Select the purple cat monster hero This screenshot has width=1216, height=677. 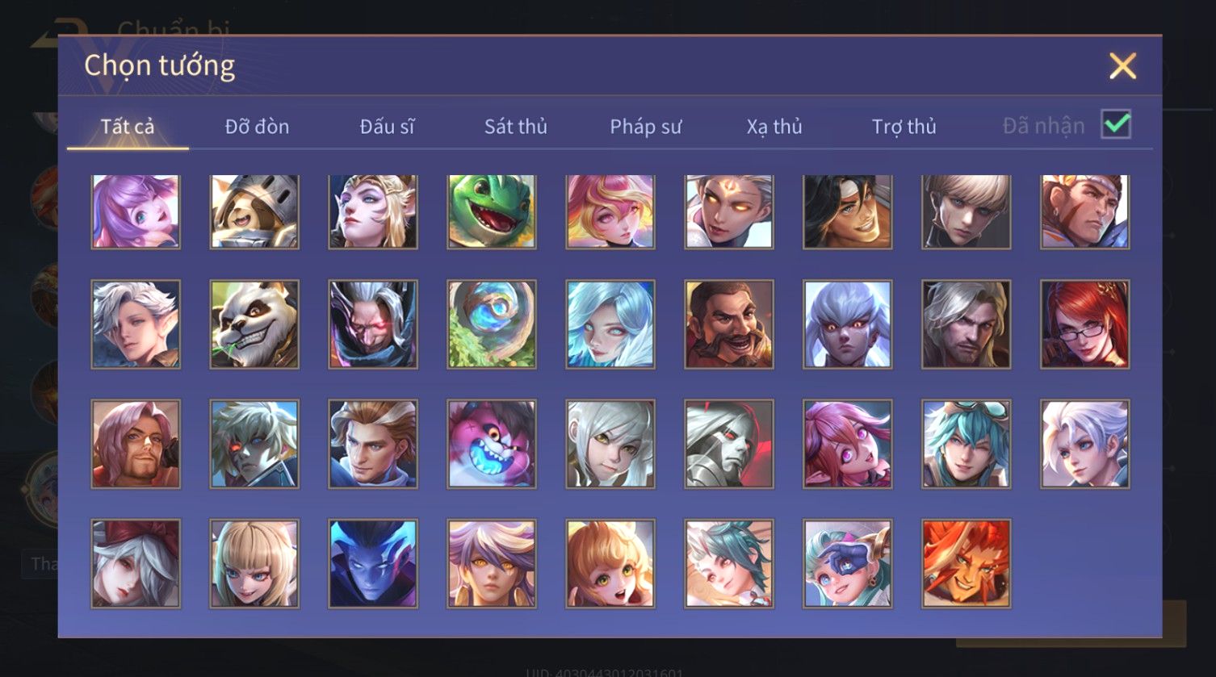[x=491, y=444]
